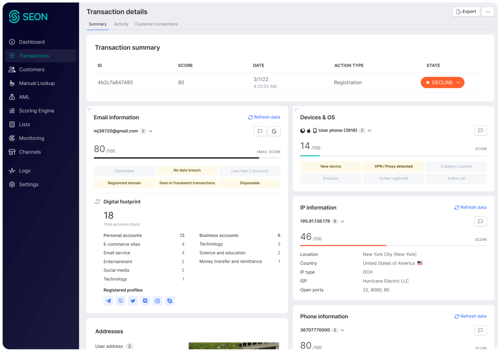Open the DECLINE state dropdown
The height and width of the screenshot is (352, 502).
(x=443, y=82)
